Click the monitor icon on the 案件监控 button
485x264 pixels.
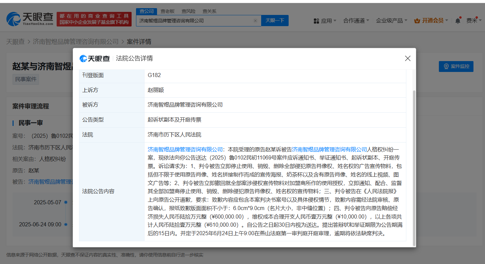(446, 67)
